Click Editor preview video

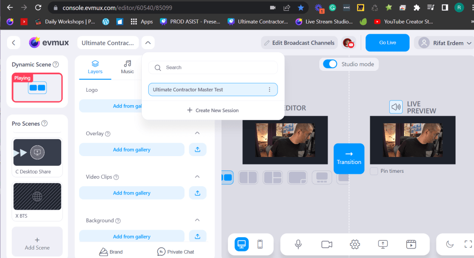click(285, 140)
